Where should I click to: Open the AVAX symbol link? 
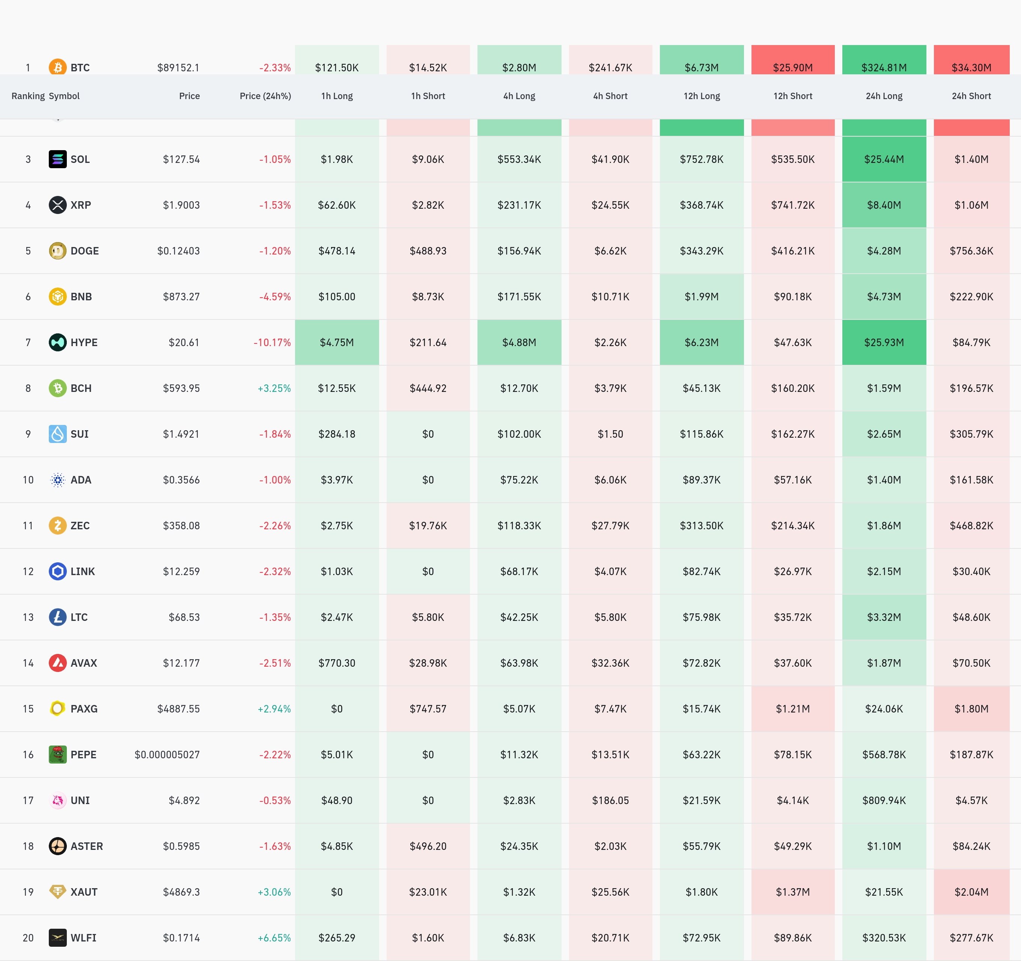[84, 663]
